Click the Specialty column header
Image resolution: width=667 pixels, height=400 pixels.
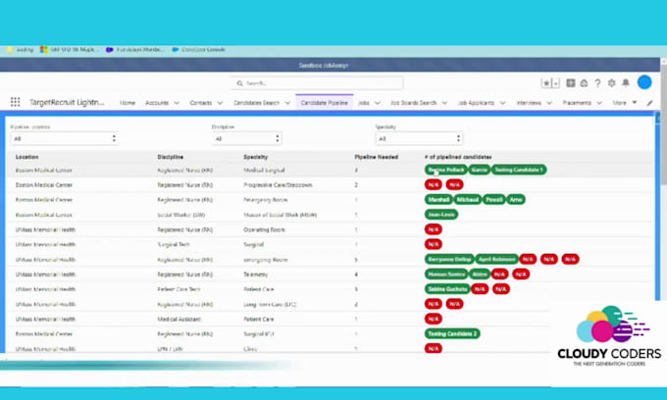pos(255,157)
